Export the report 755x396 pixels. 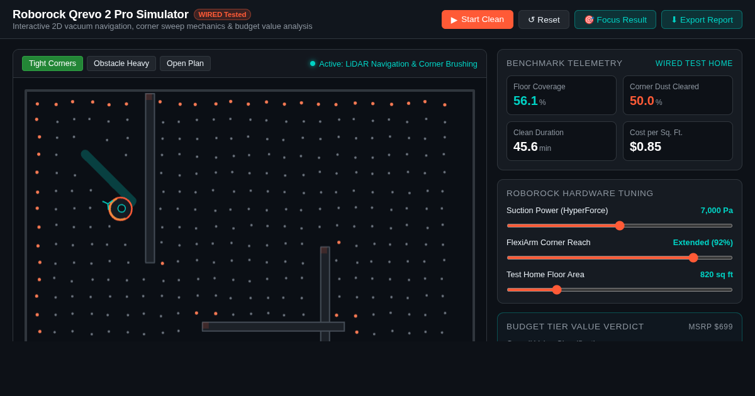pyautogui.click(x=702, y=19)
